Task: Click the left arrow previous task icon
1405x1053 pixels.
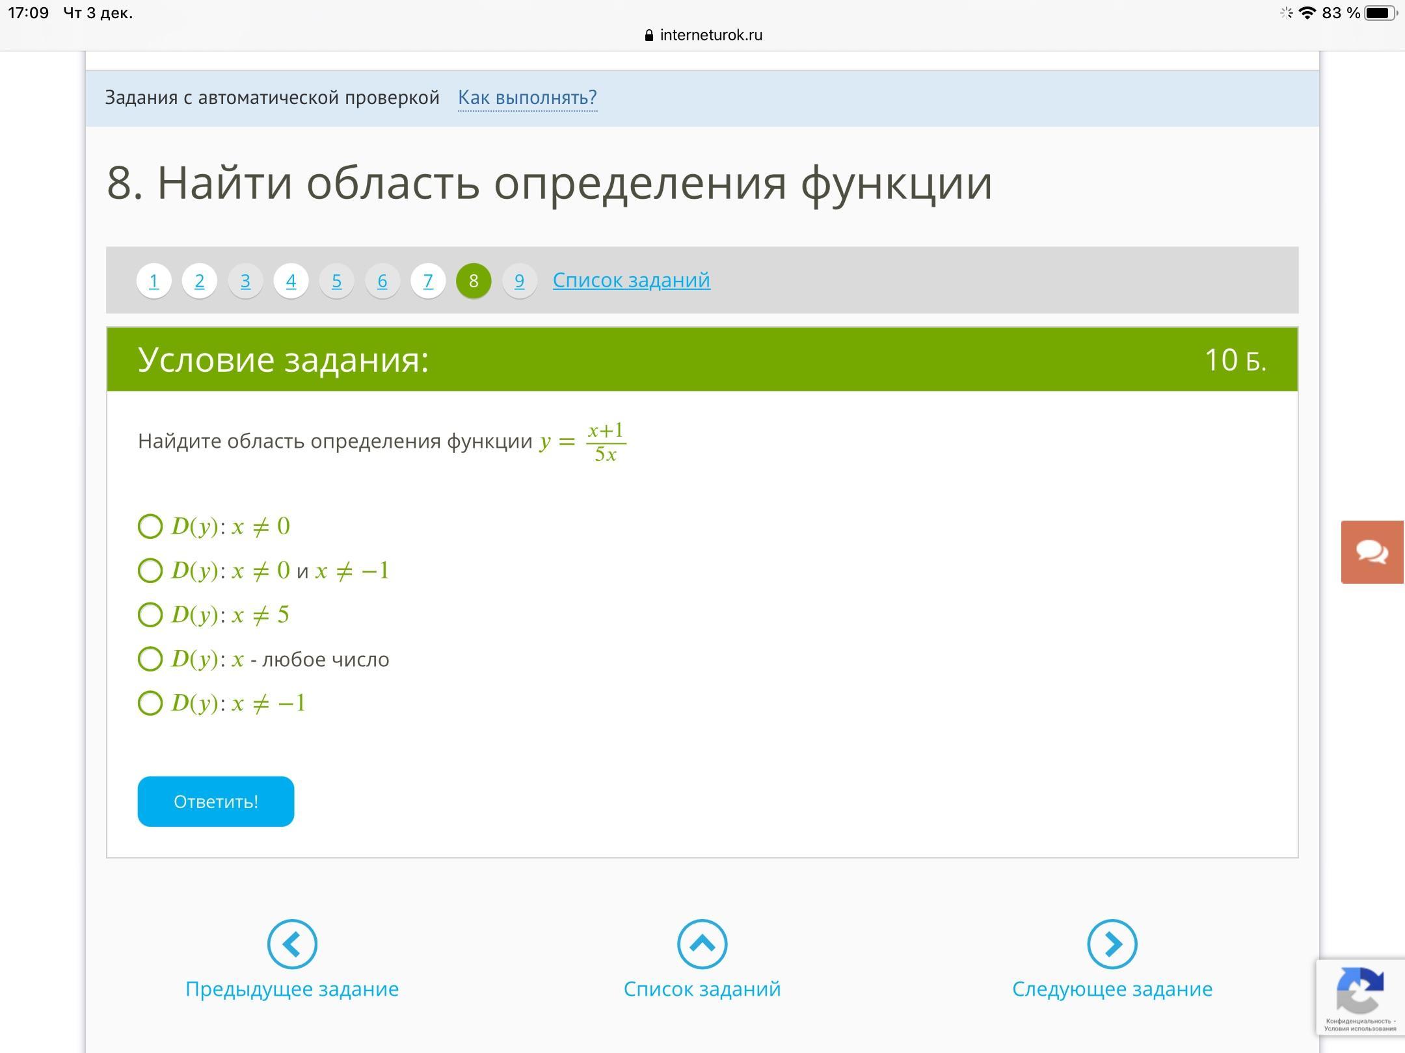Action: 292,944
